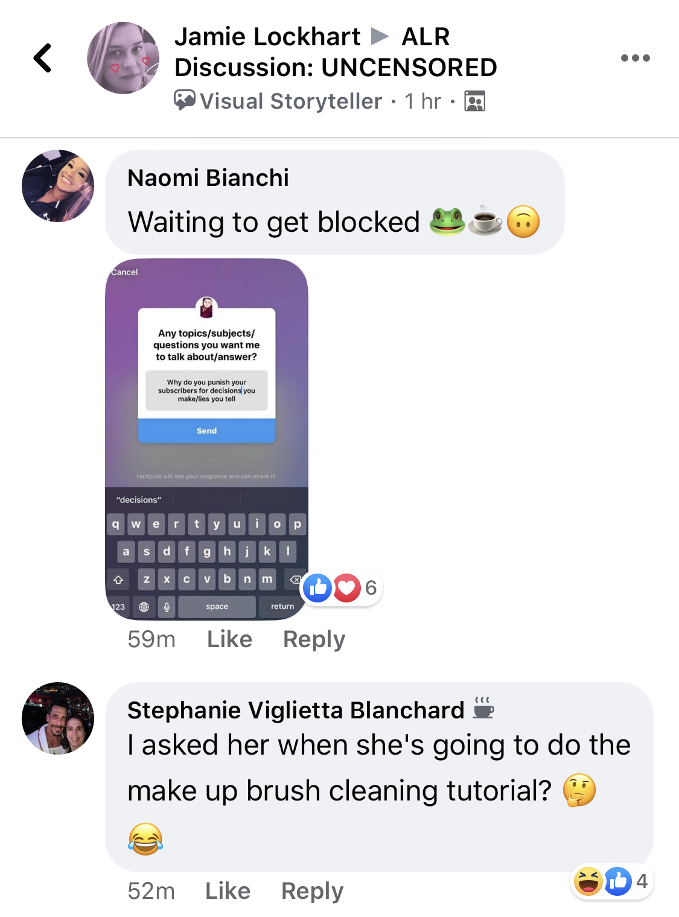Tap the back arrow icon

point(42,58)
